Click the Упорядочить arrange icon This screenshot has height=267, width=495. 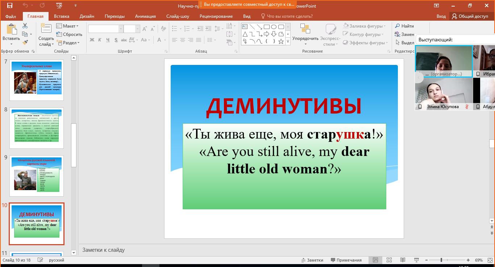click(x=305, y=29)
